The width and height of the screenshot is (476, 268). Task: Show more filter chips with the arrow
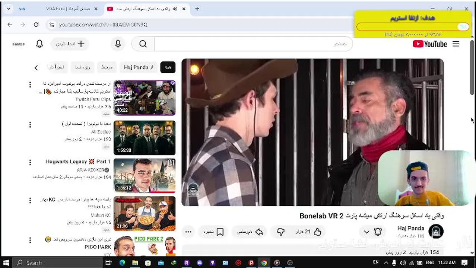[36, 68]
